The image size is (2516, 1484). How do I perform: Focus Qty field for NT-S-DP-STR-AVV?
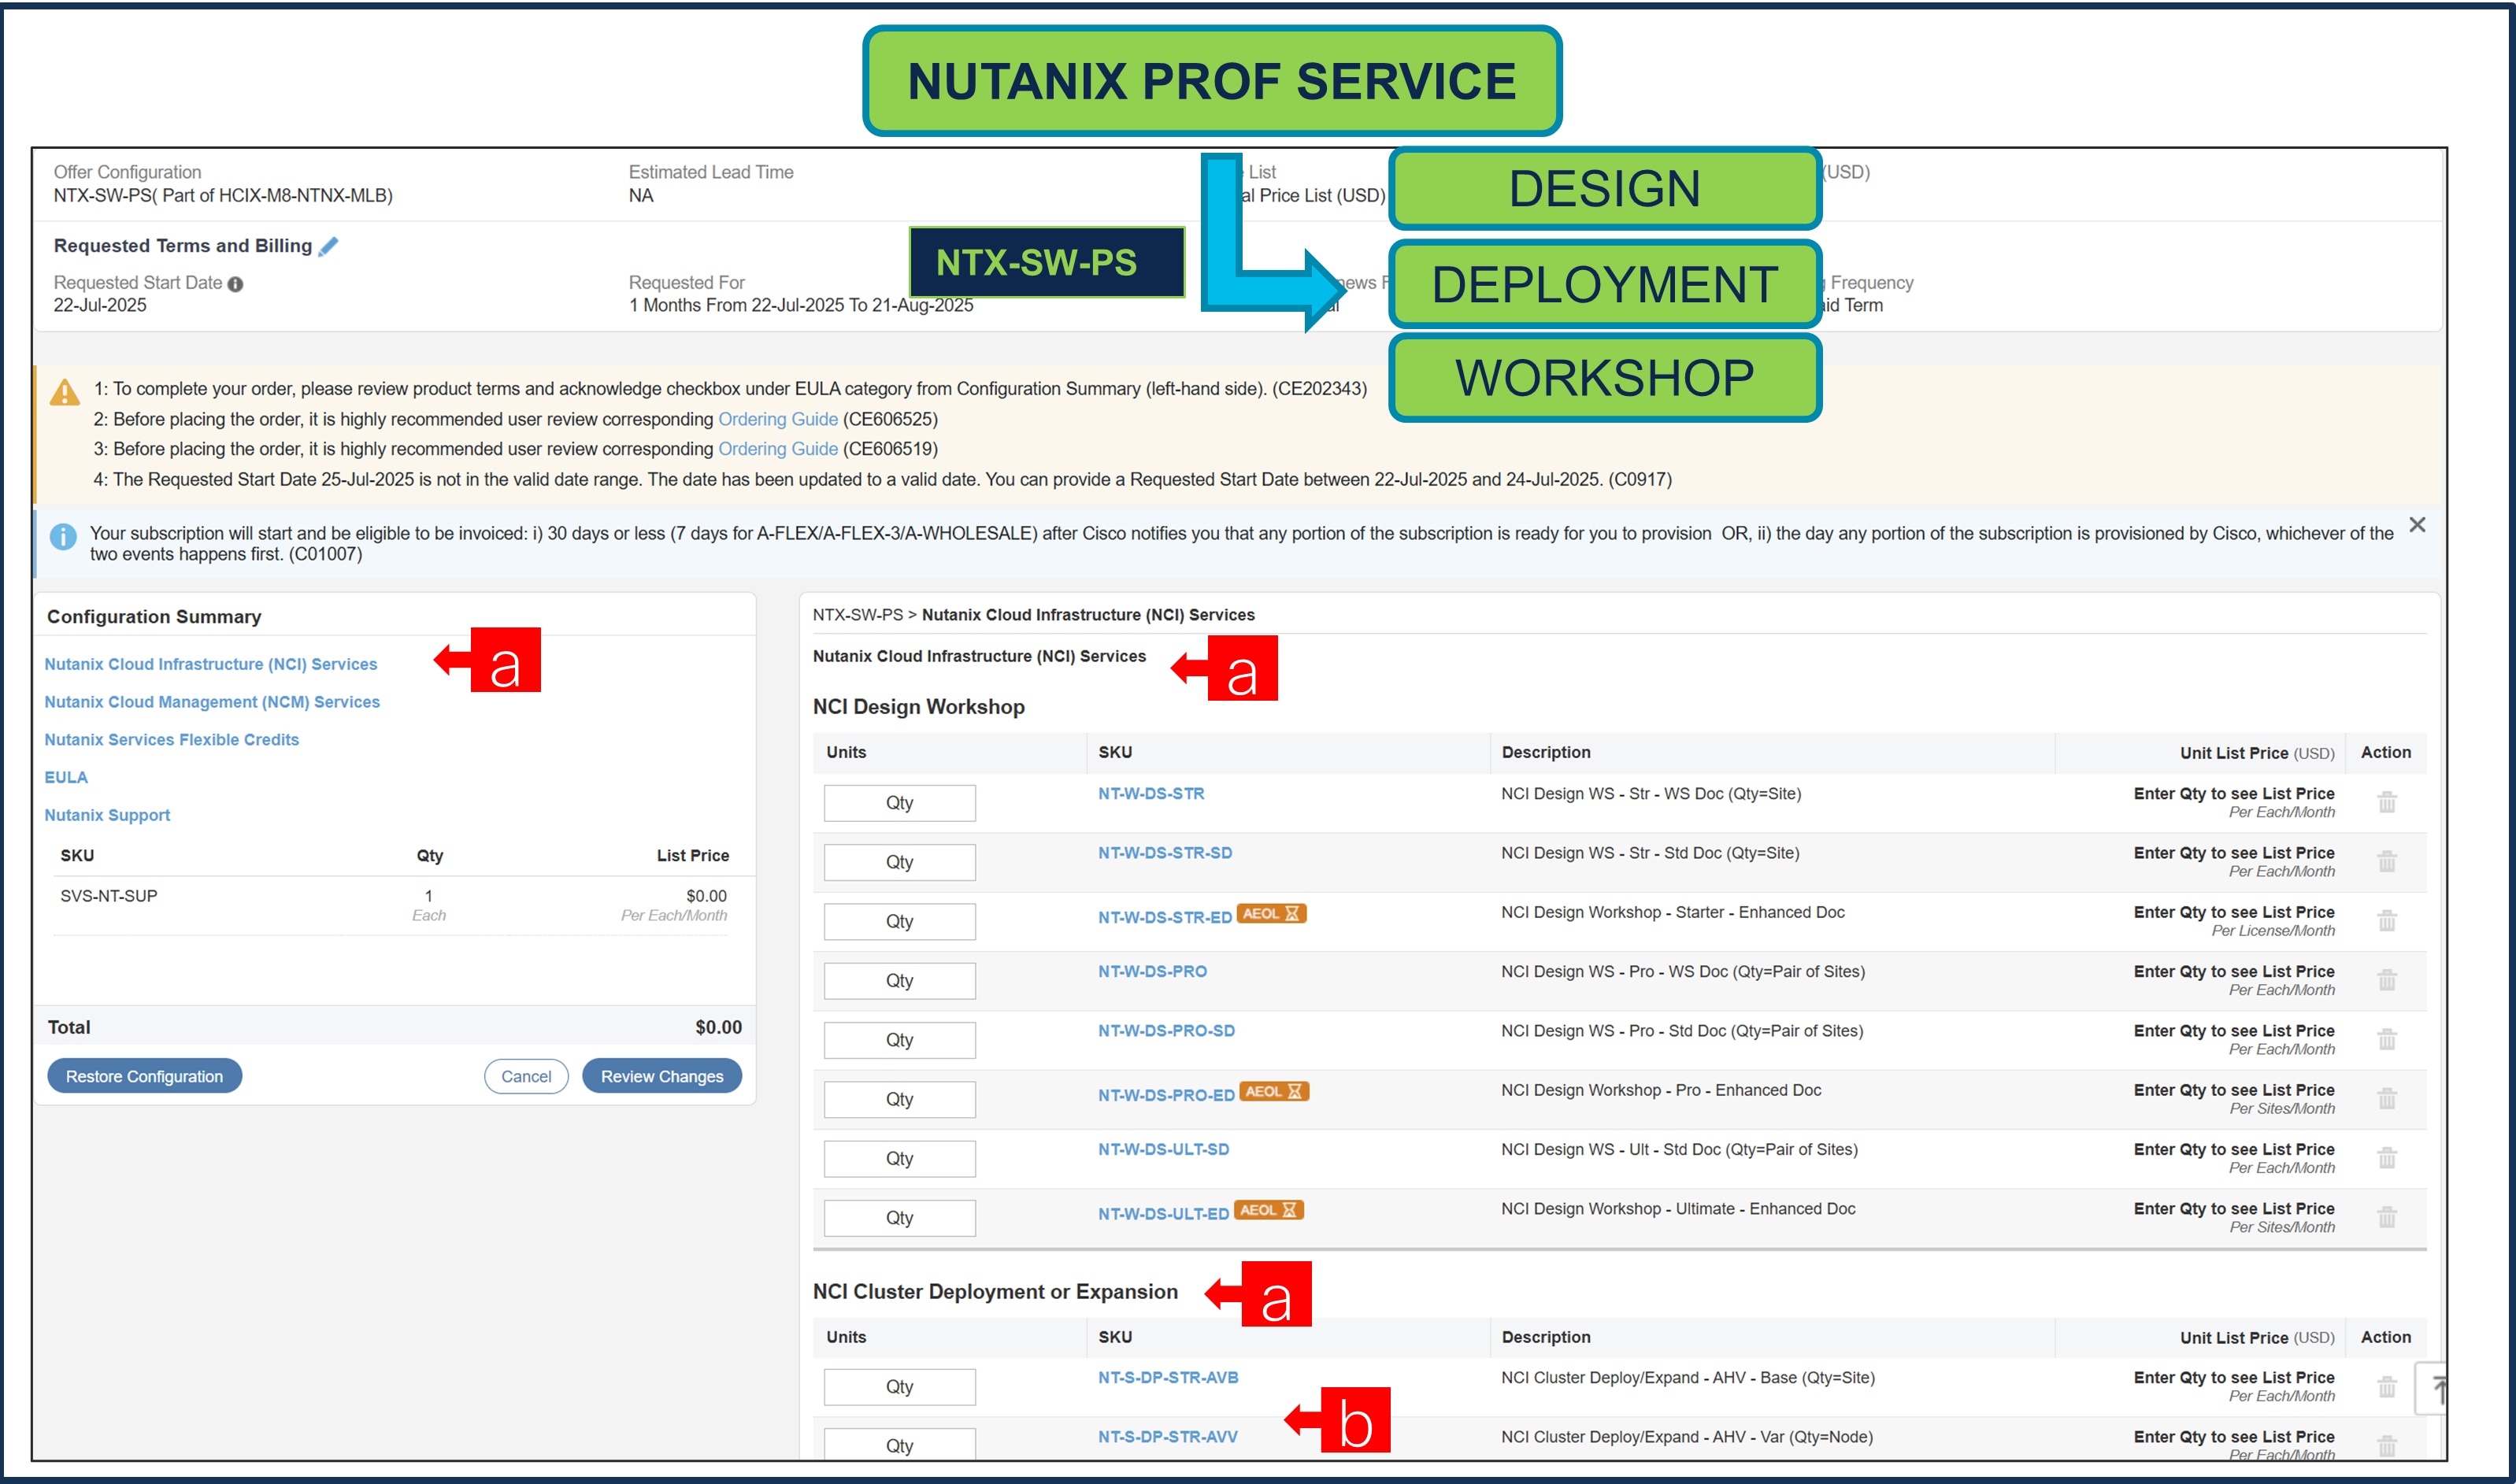coord(899,1445)
